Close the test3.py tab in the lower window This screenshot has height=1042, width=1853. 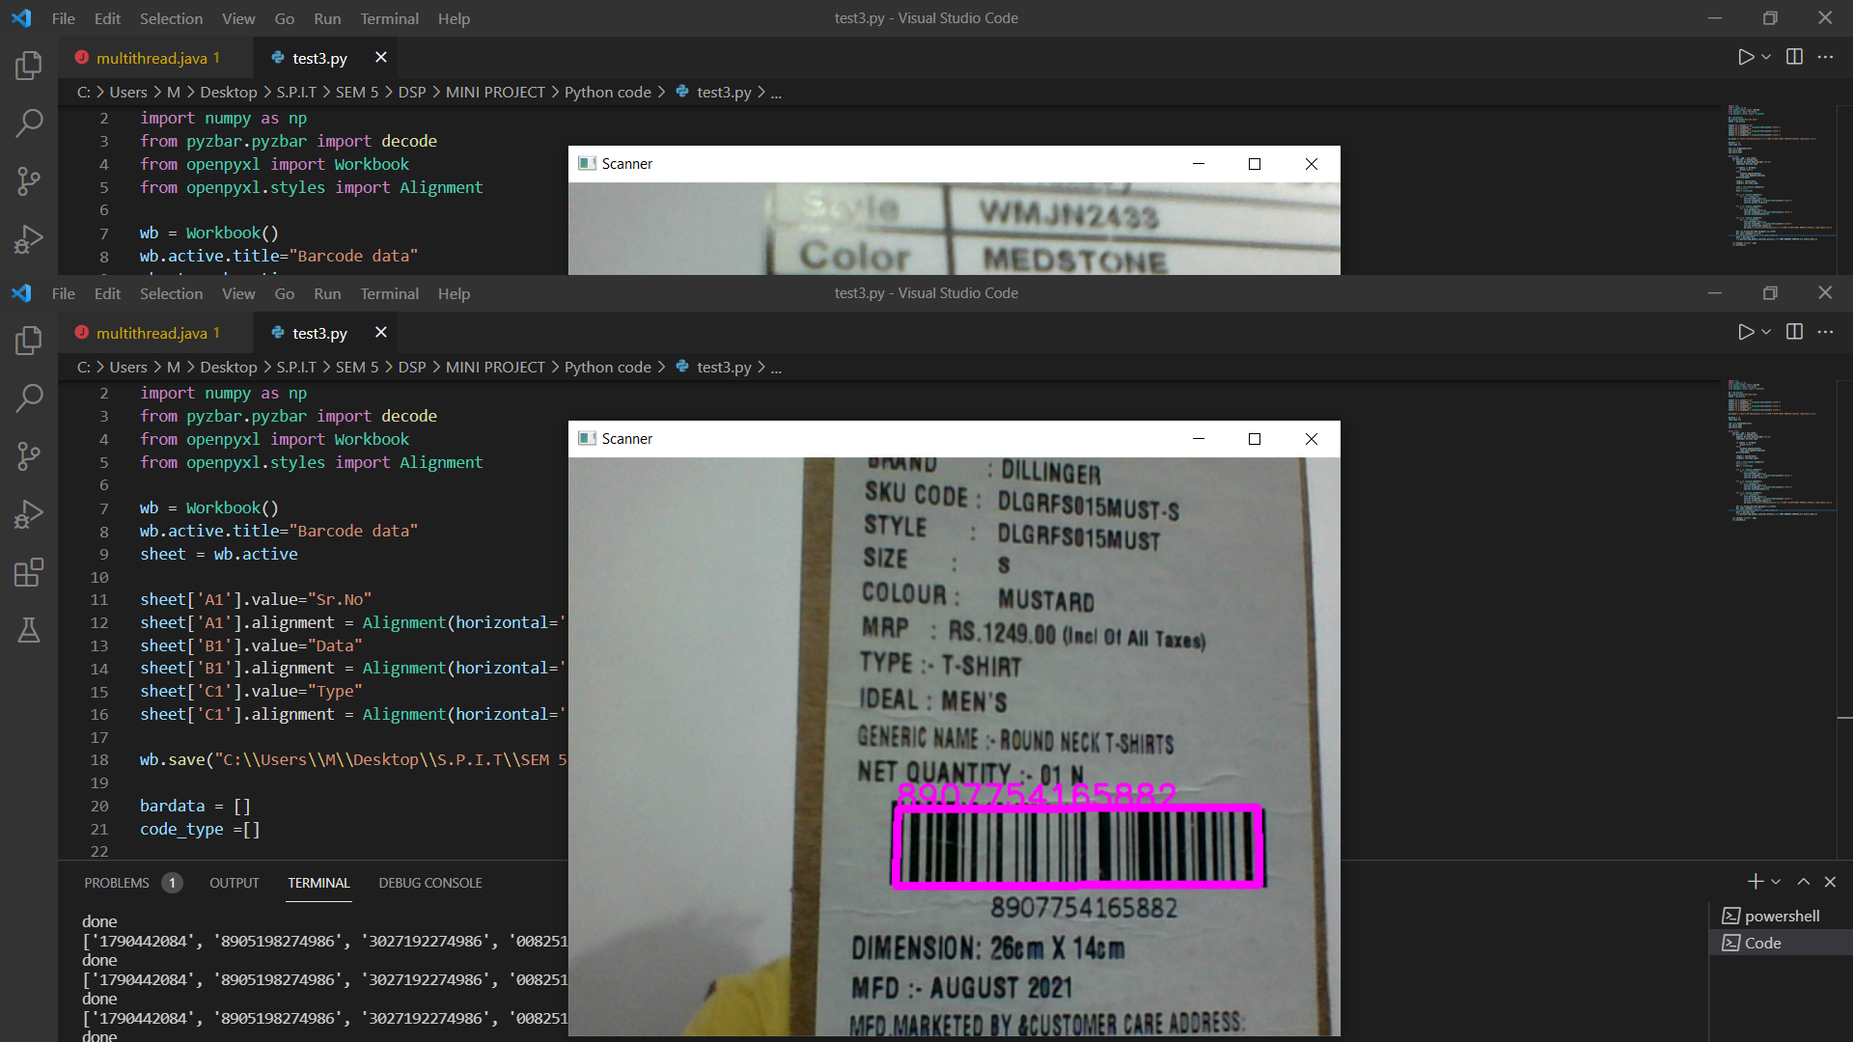click(x=381, y=332)
